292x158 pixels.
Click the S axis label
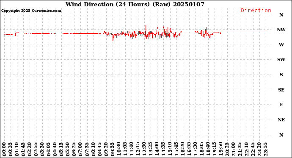(x=281, y=75)
